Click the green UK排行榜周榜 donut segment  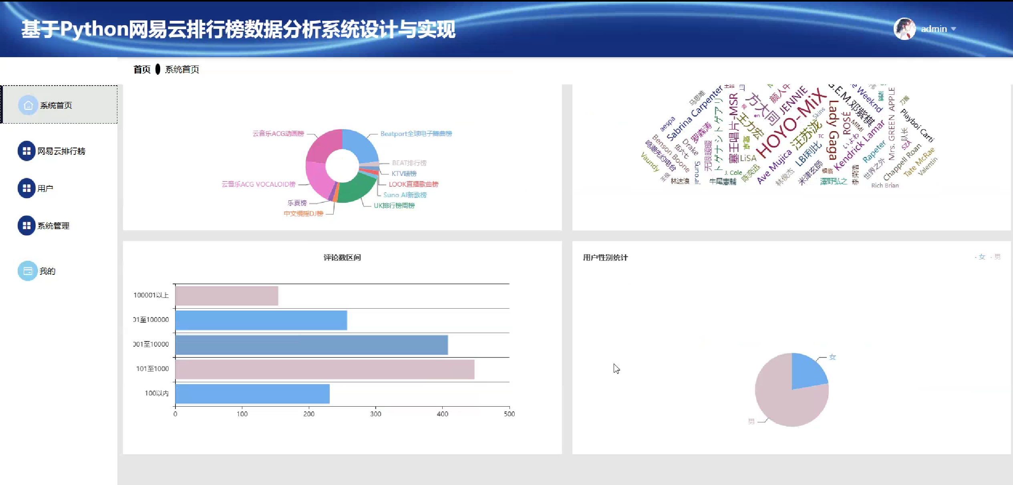(356, 188)
